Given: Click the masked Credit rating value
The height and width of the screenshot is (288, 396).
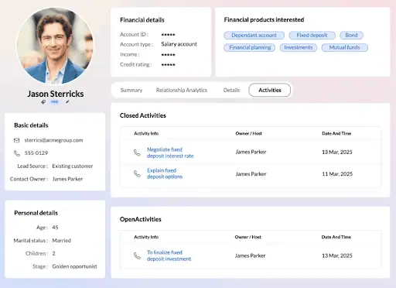Looking at the screenshot, I should pos(168,65).
